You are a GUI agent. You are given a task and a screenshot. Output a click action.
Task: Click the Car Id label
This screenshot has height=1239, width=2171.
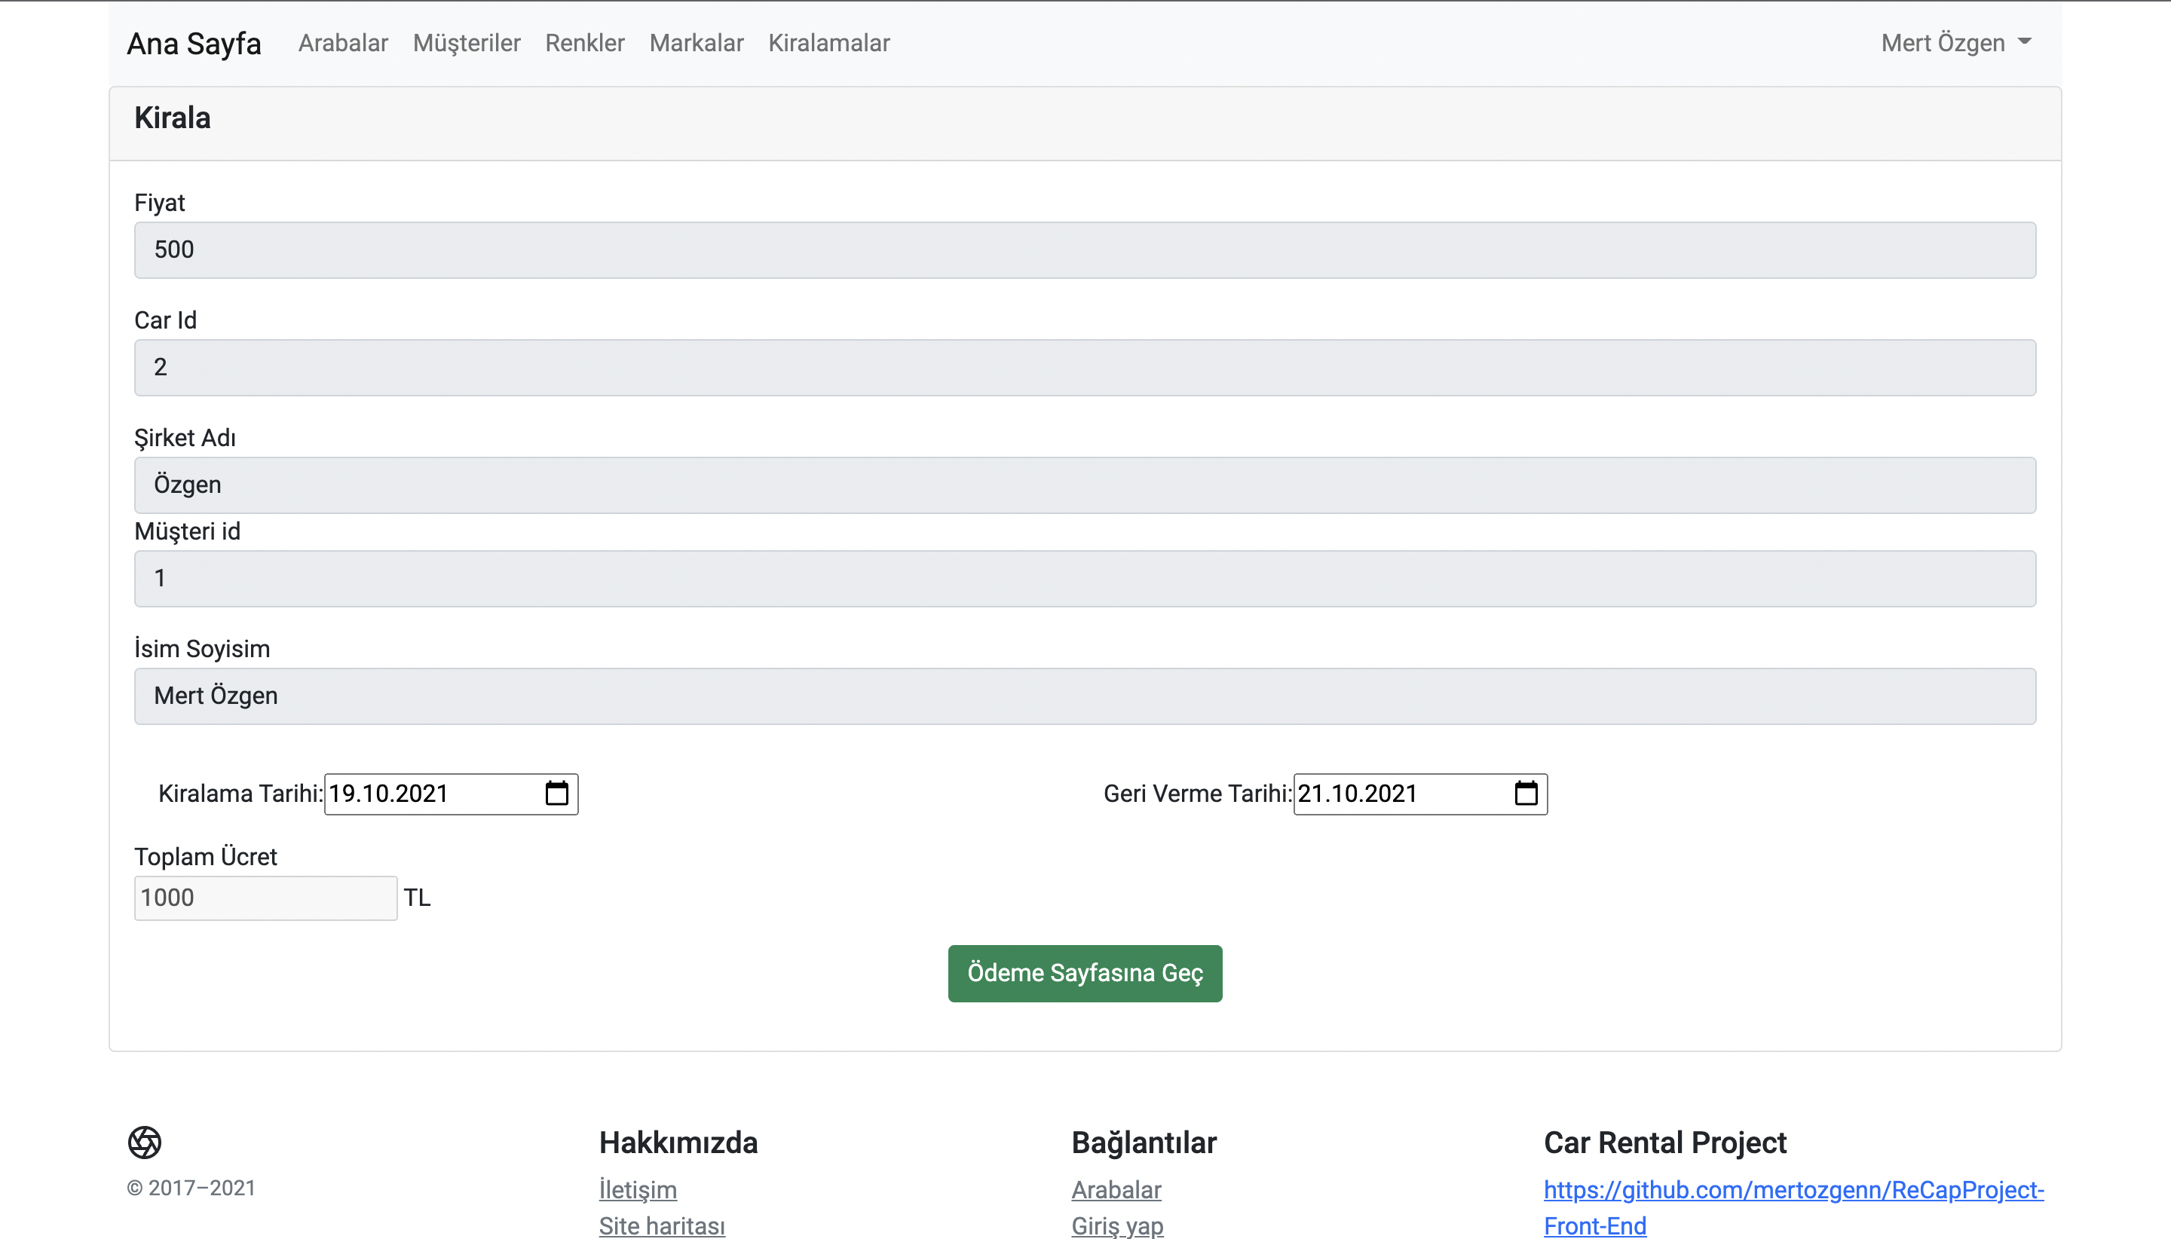[x=165, y=320]
